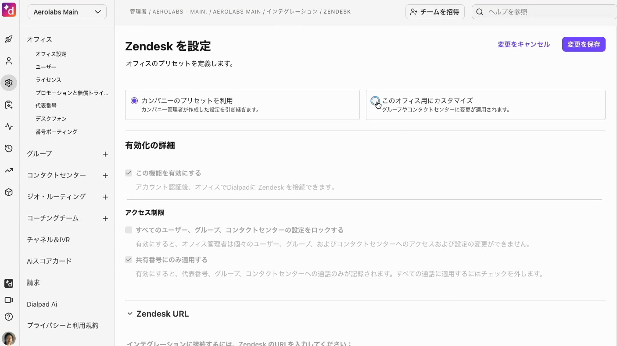Open デスクフォン in sidebar
This screenshot has height=346, width=617.
(x=51, y=119)
